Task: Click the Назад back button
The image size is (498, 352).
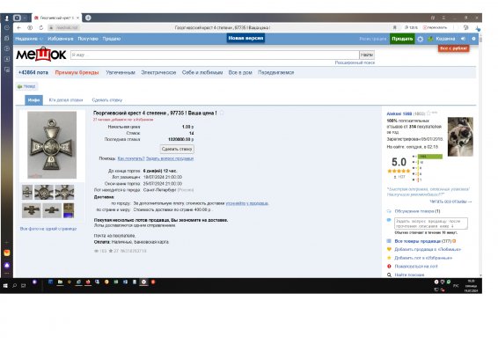Action: click(x=26, y=86)
